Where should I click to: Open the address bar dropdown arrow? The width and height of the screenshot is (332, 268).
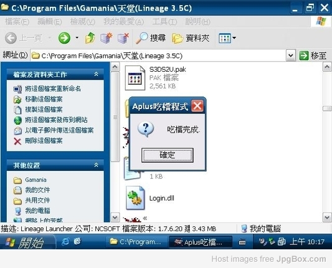[x=291, y=55]
